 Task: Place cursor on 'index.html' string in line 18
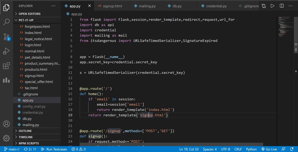tap(160, 110)
